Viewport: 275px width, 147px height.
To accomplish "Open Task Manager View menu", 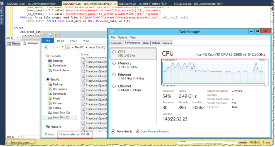I will coord(133,37).
